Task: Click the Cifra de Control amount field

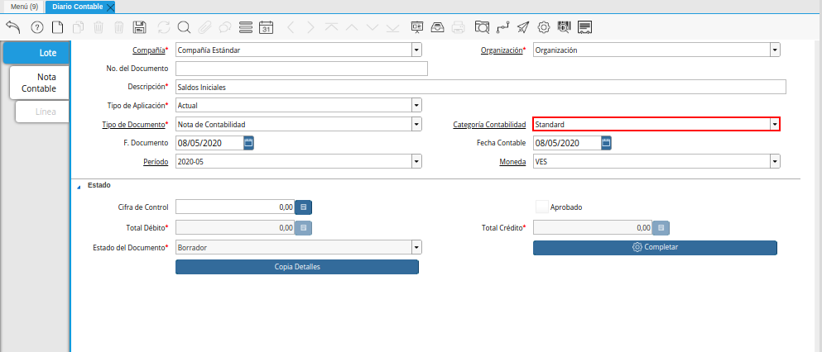Action: [235, 207]
